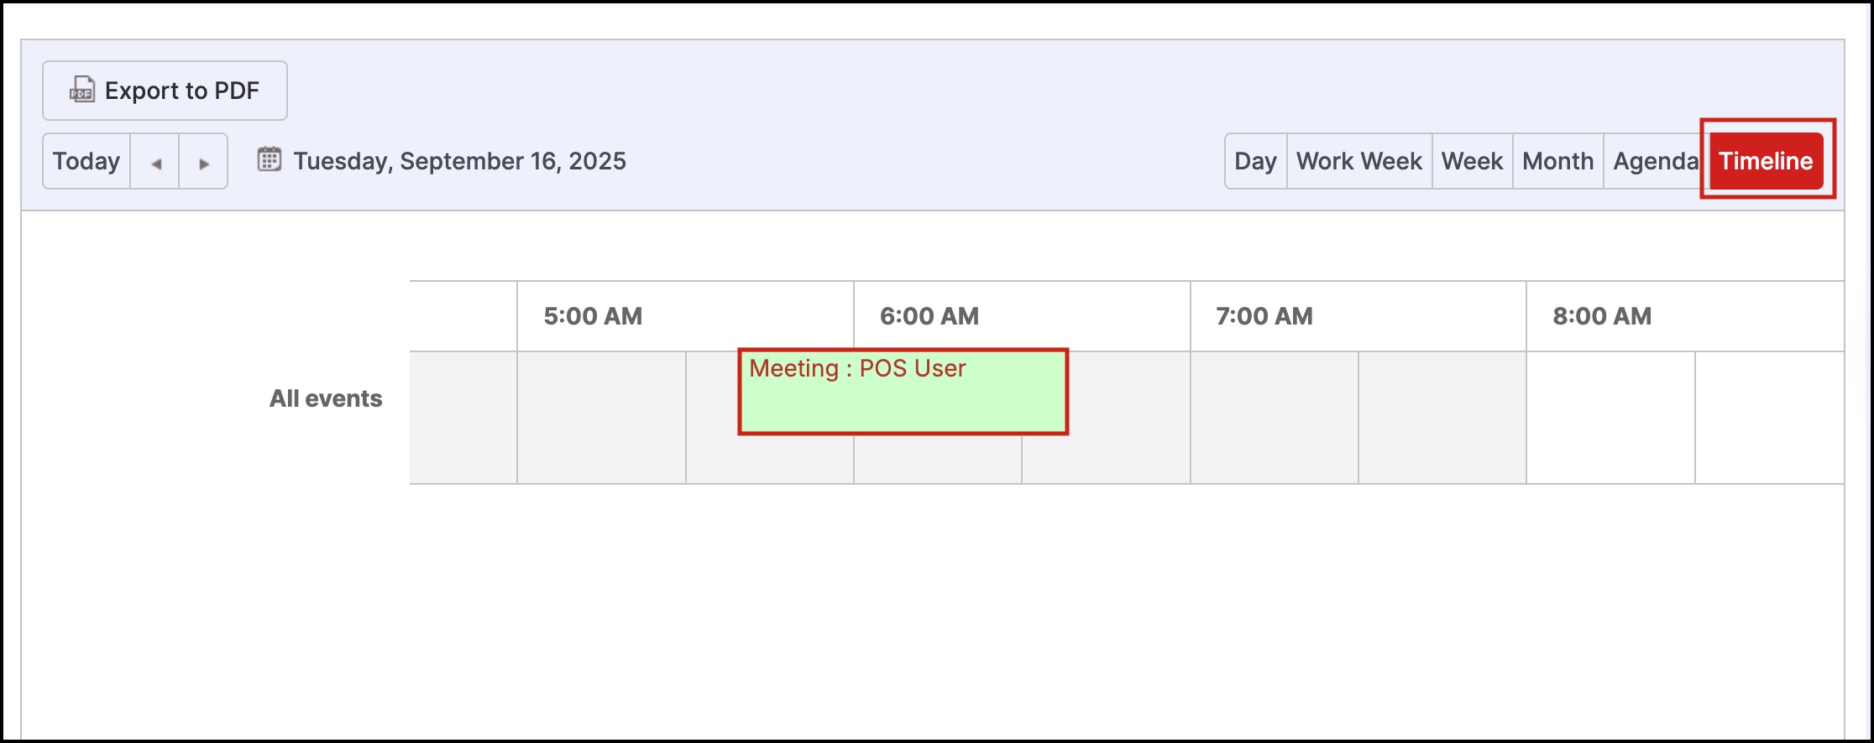Select the Week view
The image size is (1874, 743).
[x=1472, y=161]
